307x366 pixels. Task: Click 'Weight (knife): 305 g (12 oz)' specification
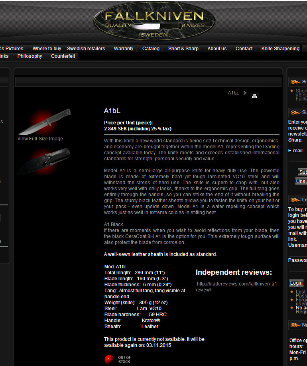click(x=136, y=303)
